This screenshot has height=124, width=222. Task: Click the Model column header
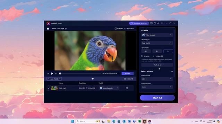tap(101, 83)
